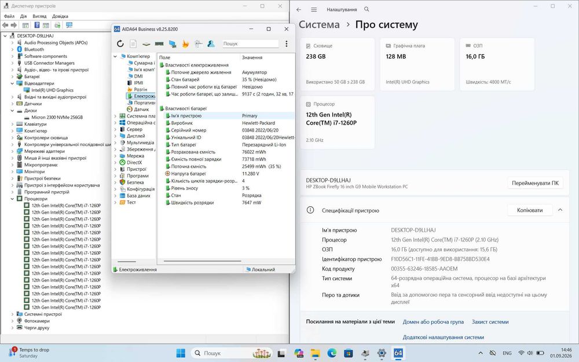
Task: Click the search magnifier in Settings title bar
Action: coord(367,9)
